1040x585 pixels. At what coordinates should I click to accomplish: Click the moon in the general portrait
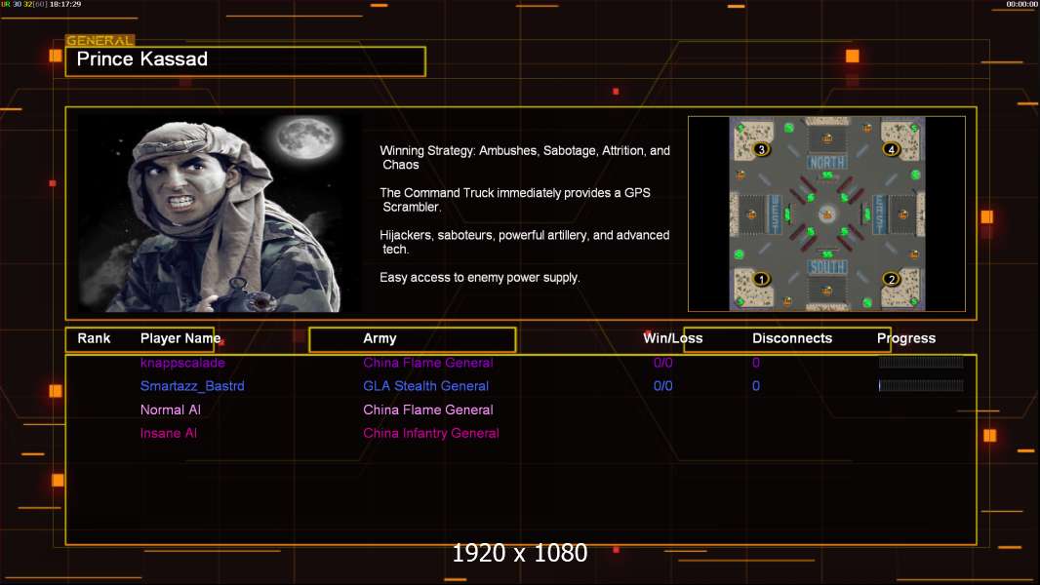pos(306,138)
